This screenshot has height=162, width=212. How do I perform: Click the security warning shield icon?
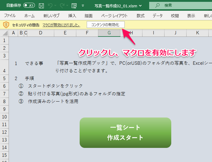6,25
